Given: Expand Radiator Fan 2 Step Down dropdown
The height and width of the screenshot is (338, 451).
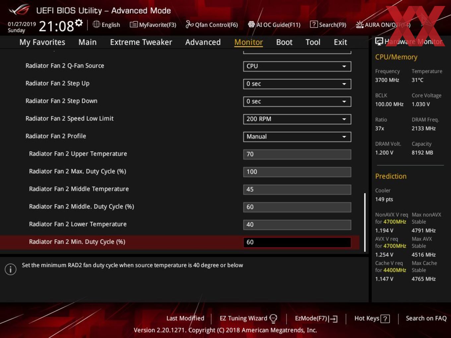Looking at the screenshot, I should 297,101.
